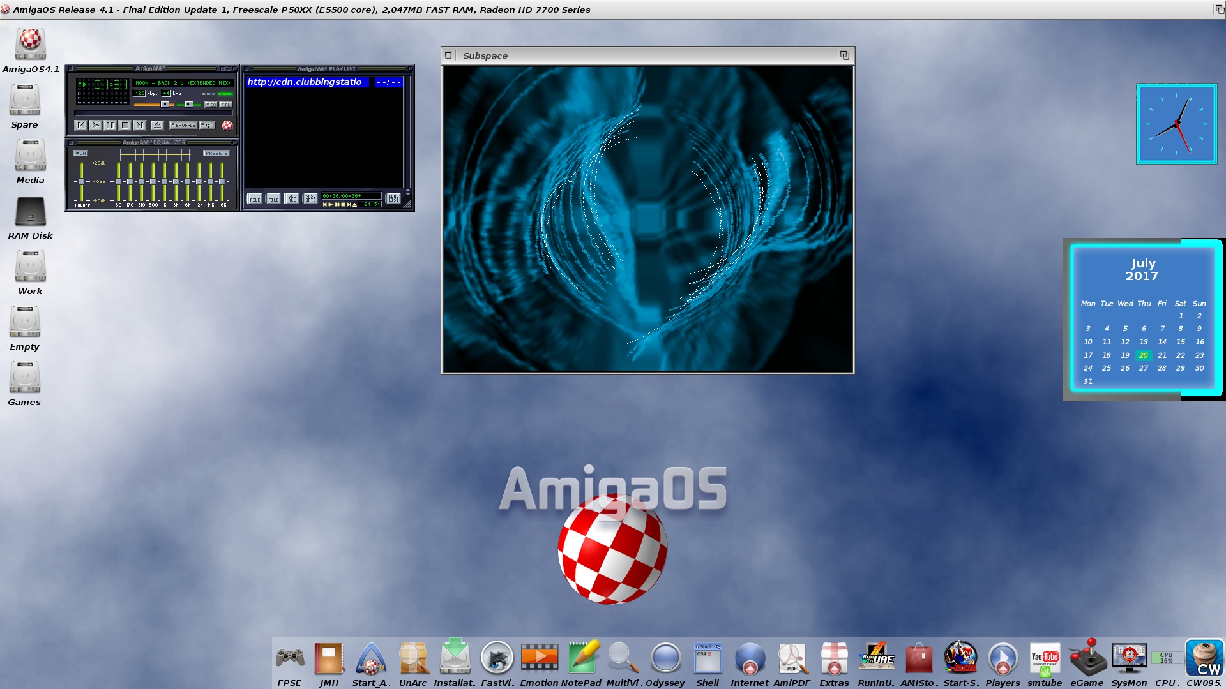Viewport: 1226px width, 689px height.
Task: Toggle EQ window button in AmigaAMP
Action: 211,105
